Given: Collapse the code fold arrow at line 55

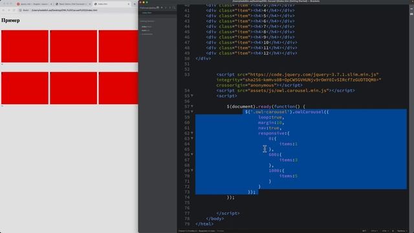Looking at the screenshot, I should point(192,95).
